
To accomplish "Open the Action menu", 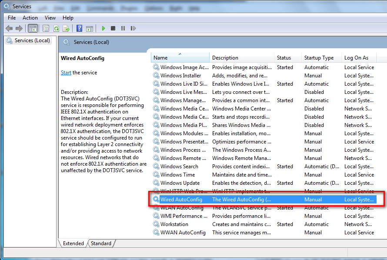I will [x=30, y=18].
